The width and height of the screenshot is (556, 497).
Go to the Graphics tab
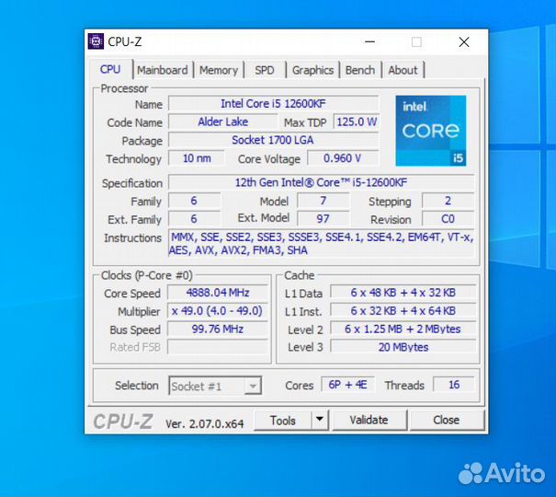pyautogui.click(x=312, y=70)
